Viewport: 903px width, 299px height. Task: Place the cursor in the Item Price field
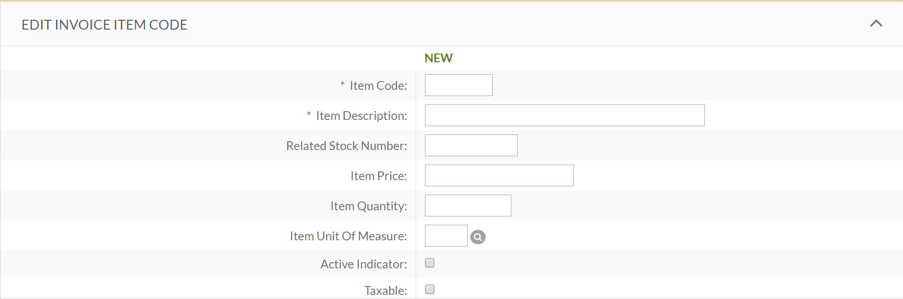click(x=499, y=175)
